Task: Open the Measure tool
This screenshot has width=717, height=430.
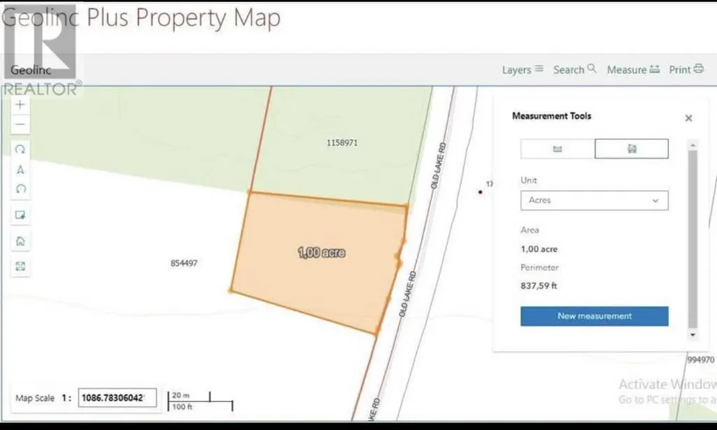Action: pos(633,69)
